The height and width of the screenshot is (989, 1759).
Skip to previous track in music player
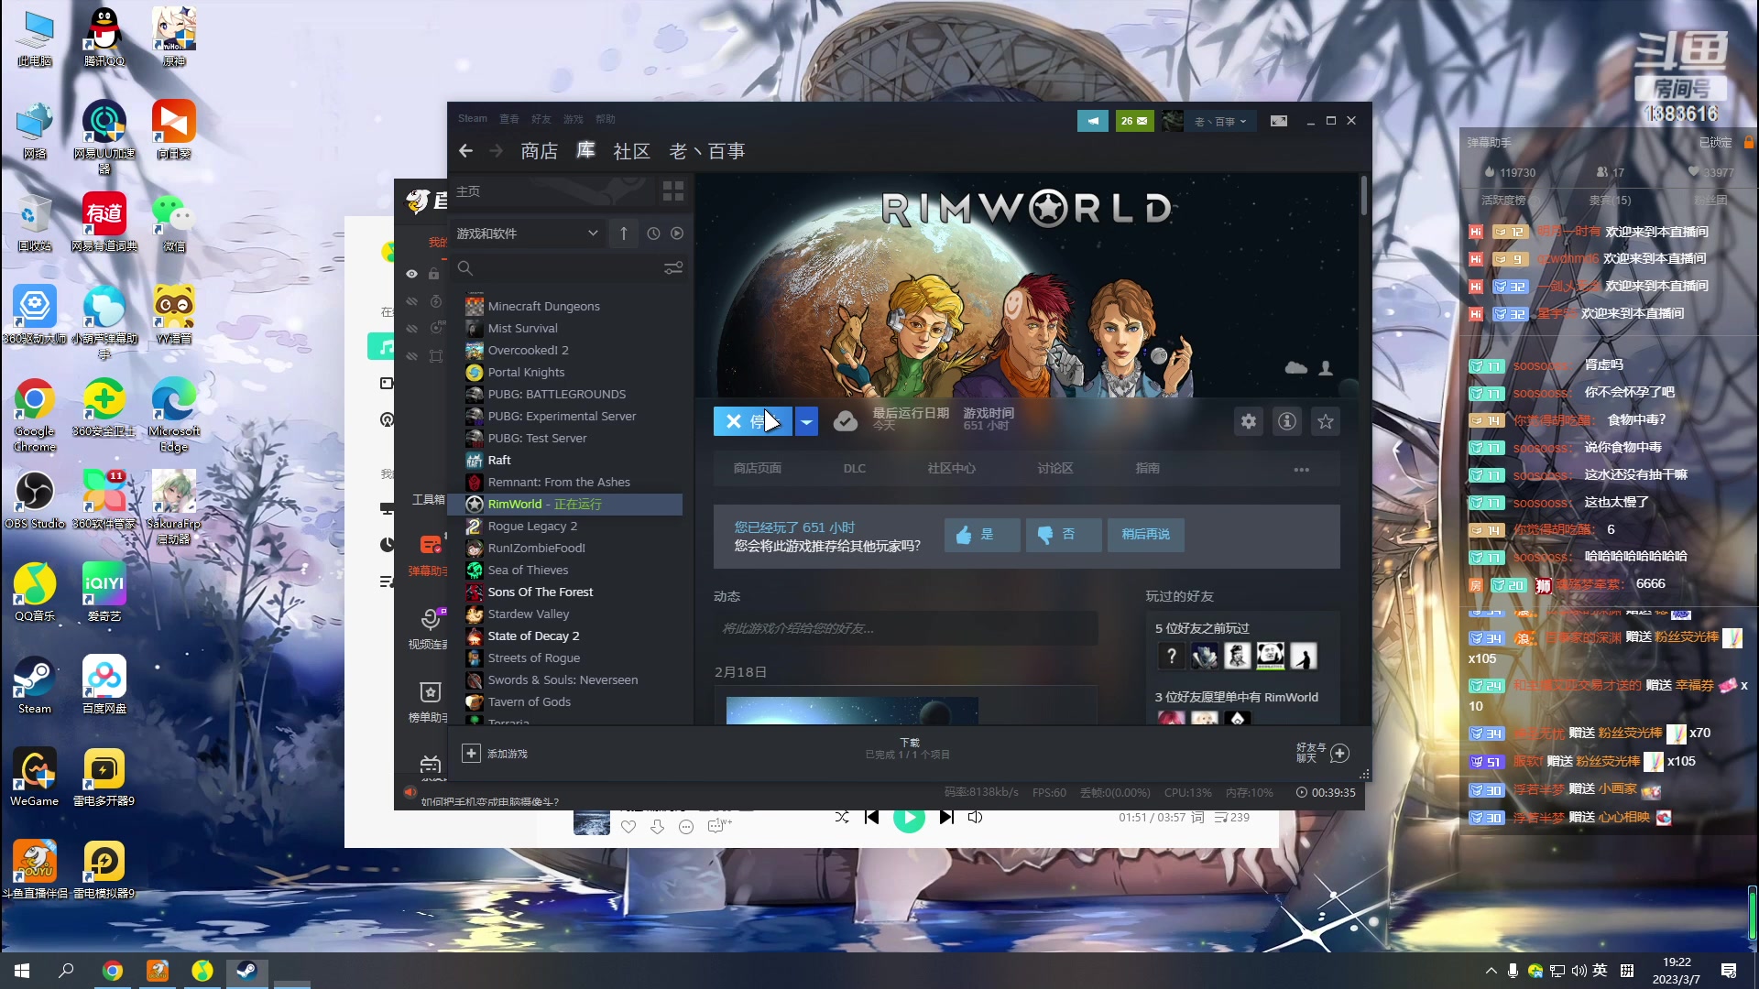pyautogui.click(x=872, y=817)
